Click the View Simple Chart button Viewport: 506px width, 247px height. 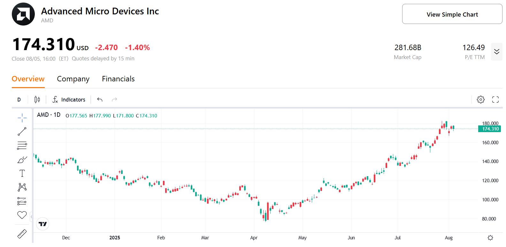point(452,14)
